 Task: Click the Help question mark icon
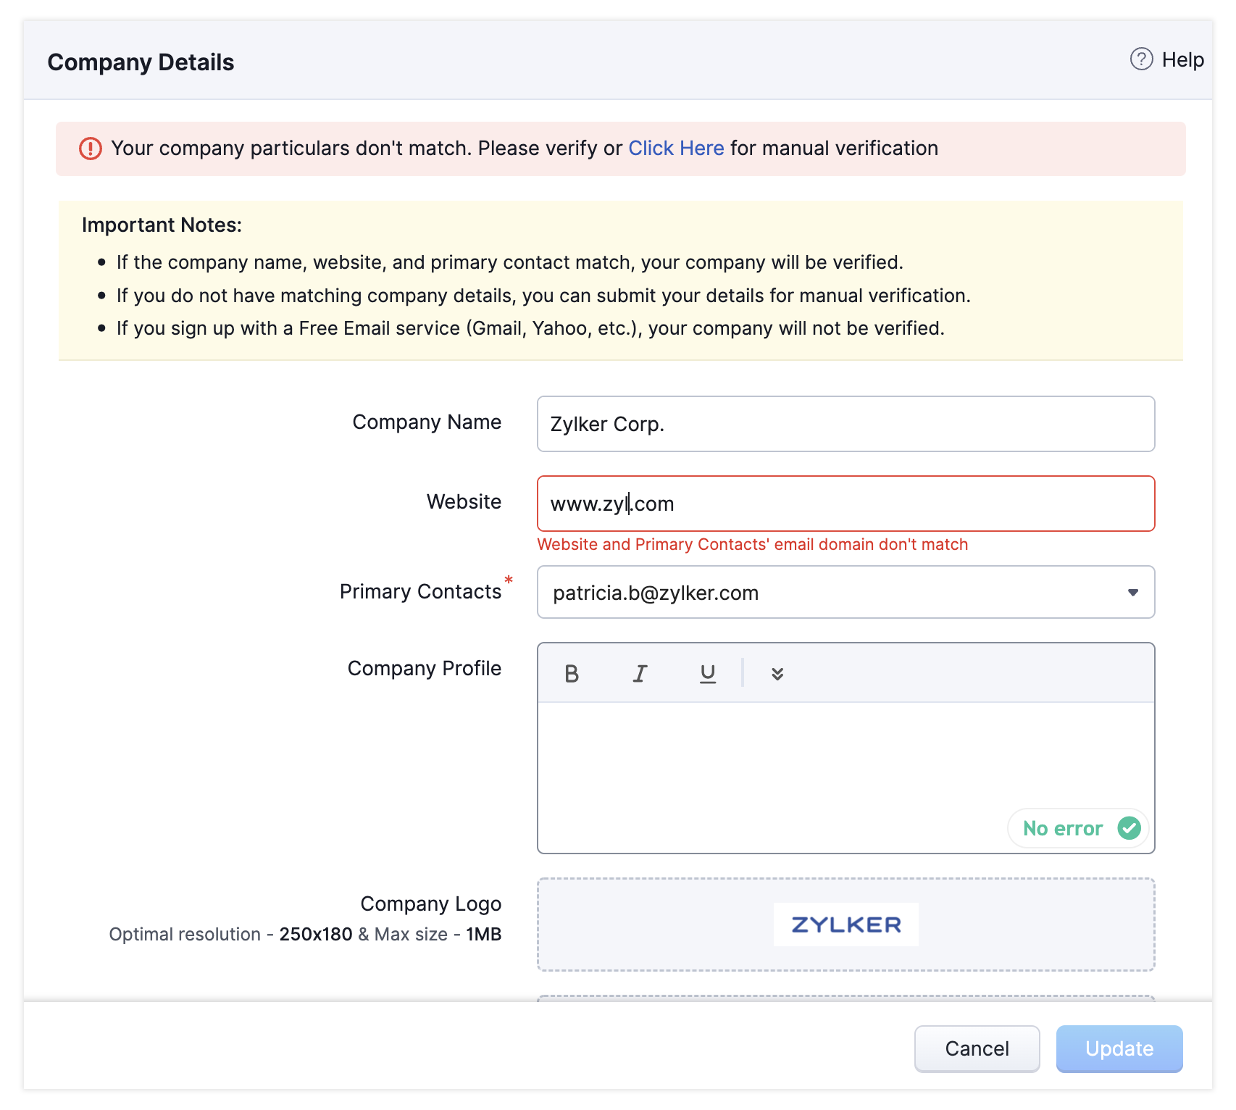point(1141,59)
